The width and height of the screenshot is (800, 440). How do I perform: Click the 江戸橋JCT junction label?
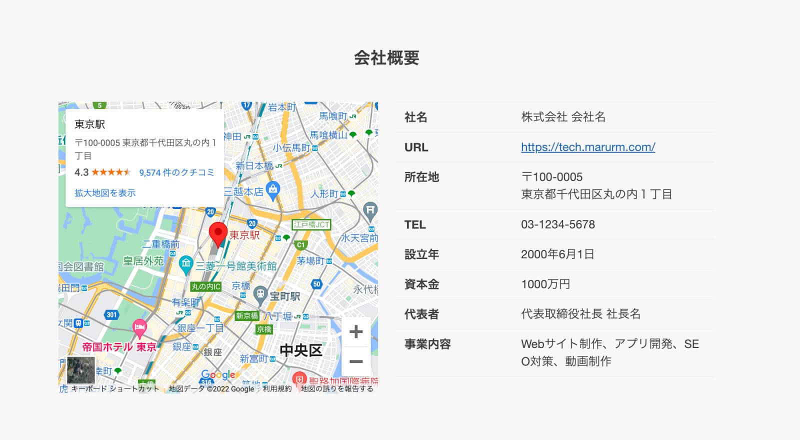[x=311, y=224]
